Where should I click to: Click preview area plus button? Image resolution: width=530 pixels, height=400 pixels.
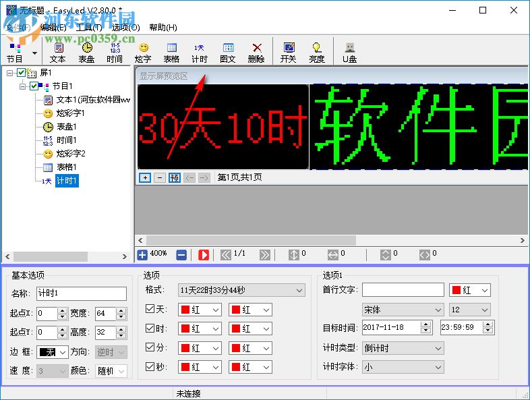[x=145, y=177]
